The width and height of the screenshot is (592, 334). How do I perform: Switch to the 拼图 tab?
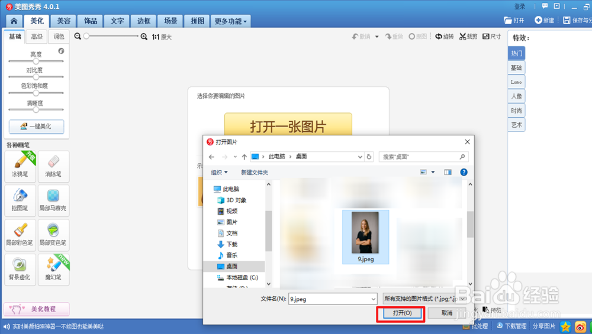(x=197, y=21)
